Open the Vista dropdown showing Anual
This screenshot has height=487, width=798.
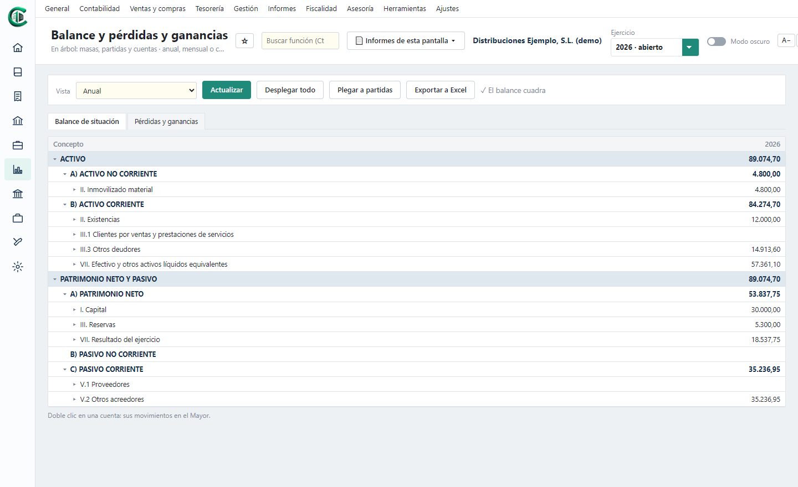pos(136,91)
